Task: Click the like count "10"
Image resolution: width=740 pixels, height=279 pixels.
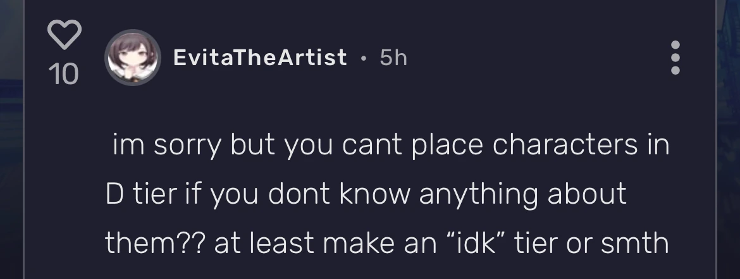Action: pyautogui.click(x=63, y=75)
